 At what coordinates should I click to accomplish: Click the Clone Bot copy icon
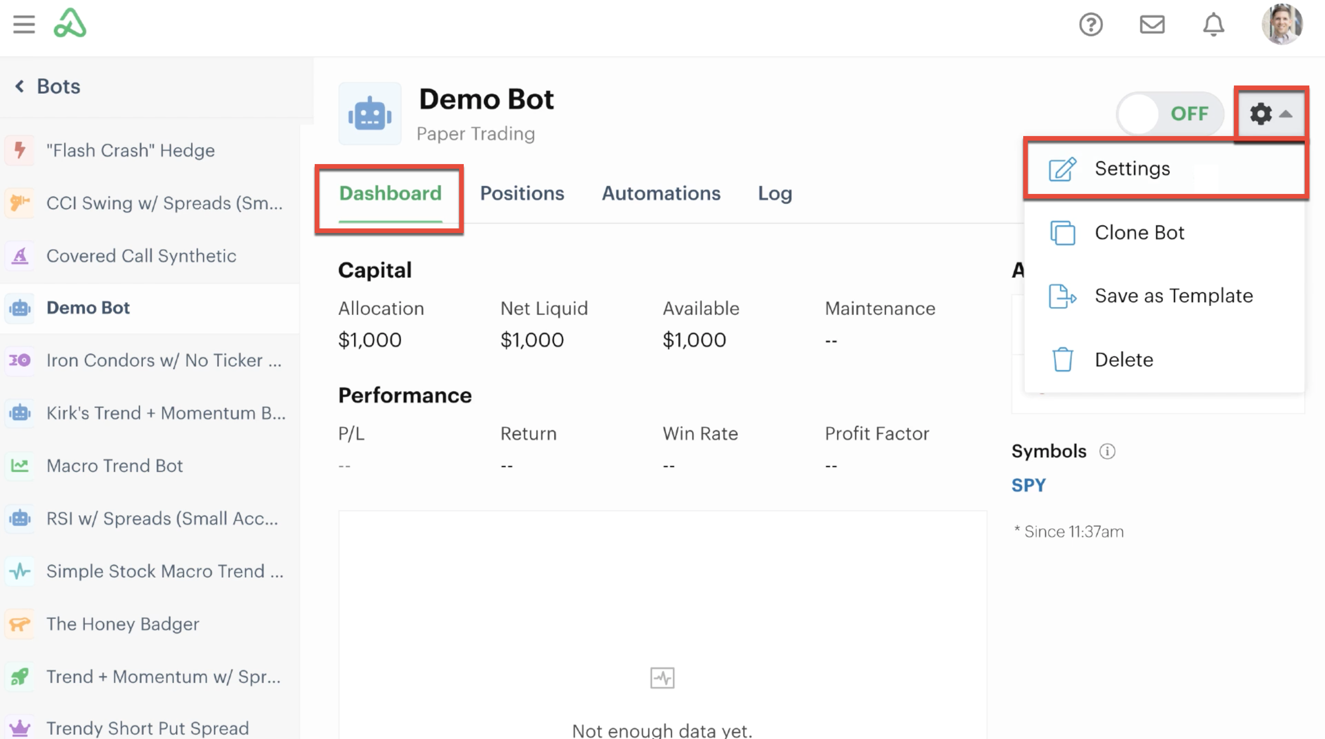coord(1062,233)
